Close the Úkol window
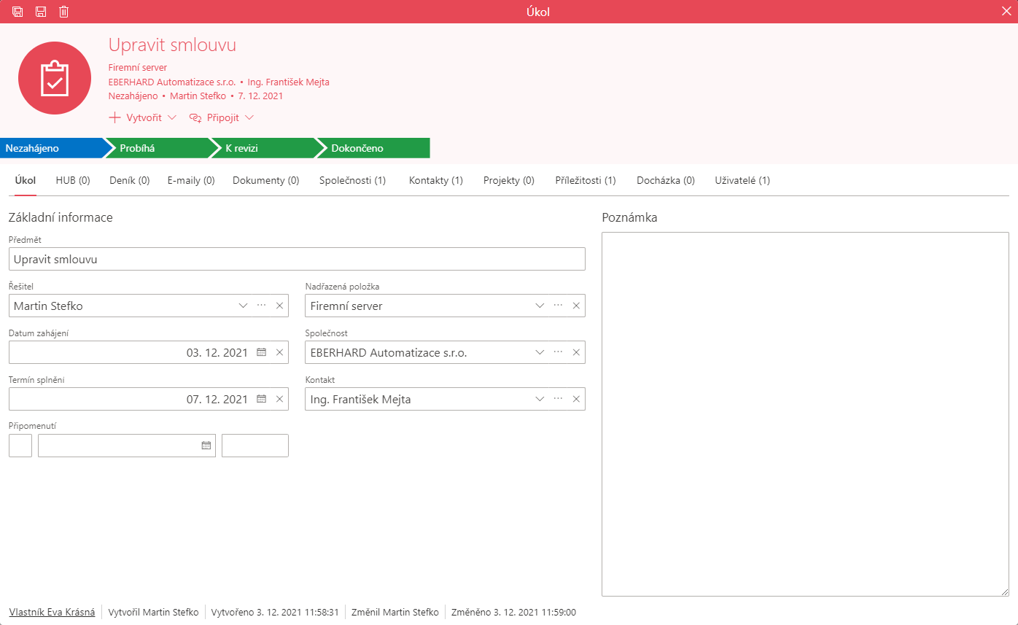The image size is (1018, 625). 1006,11
